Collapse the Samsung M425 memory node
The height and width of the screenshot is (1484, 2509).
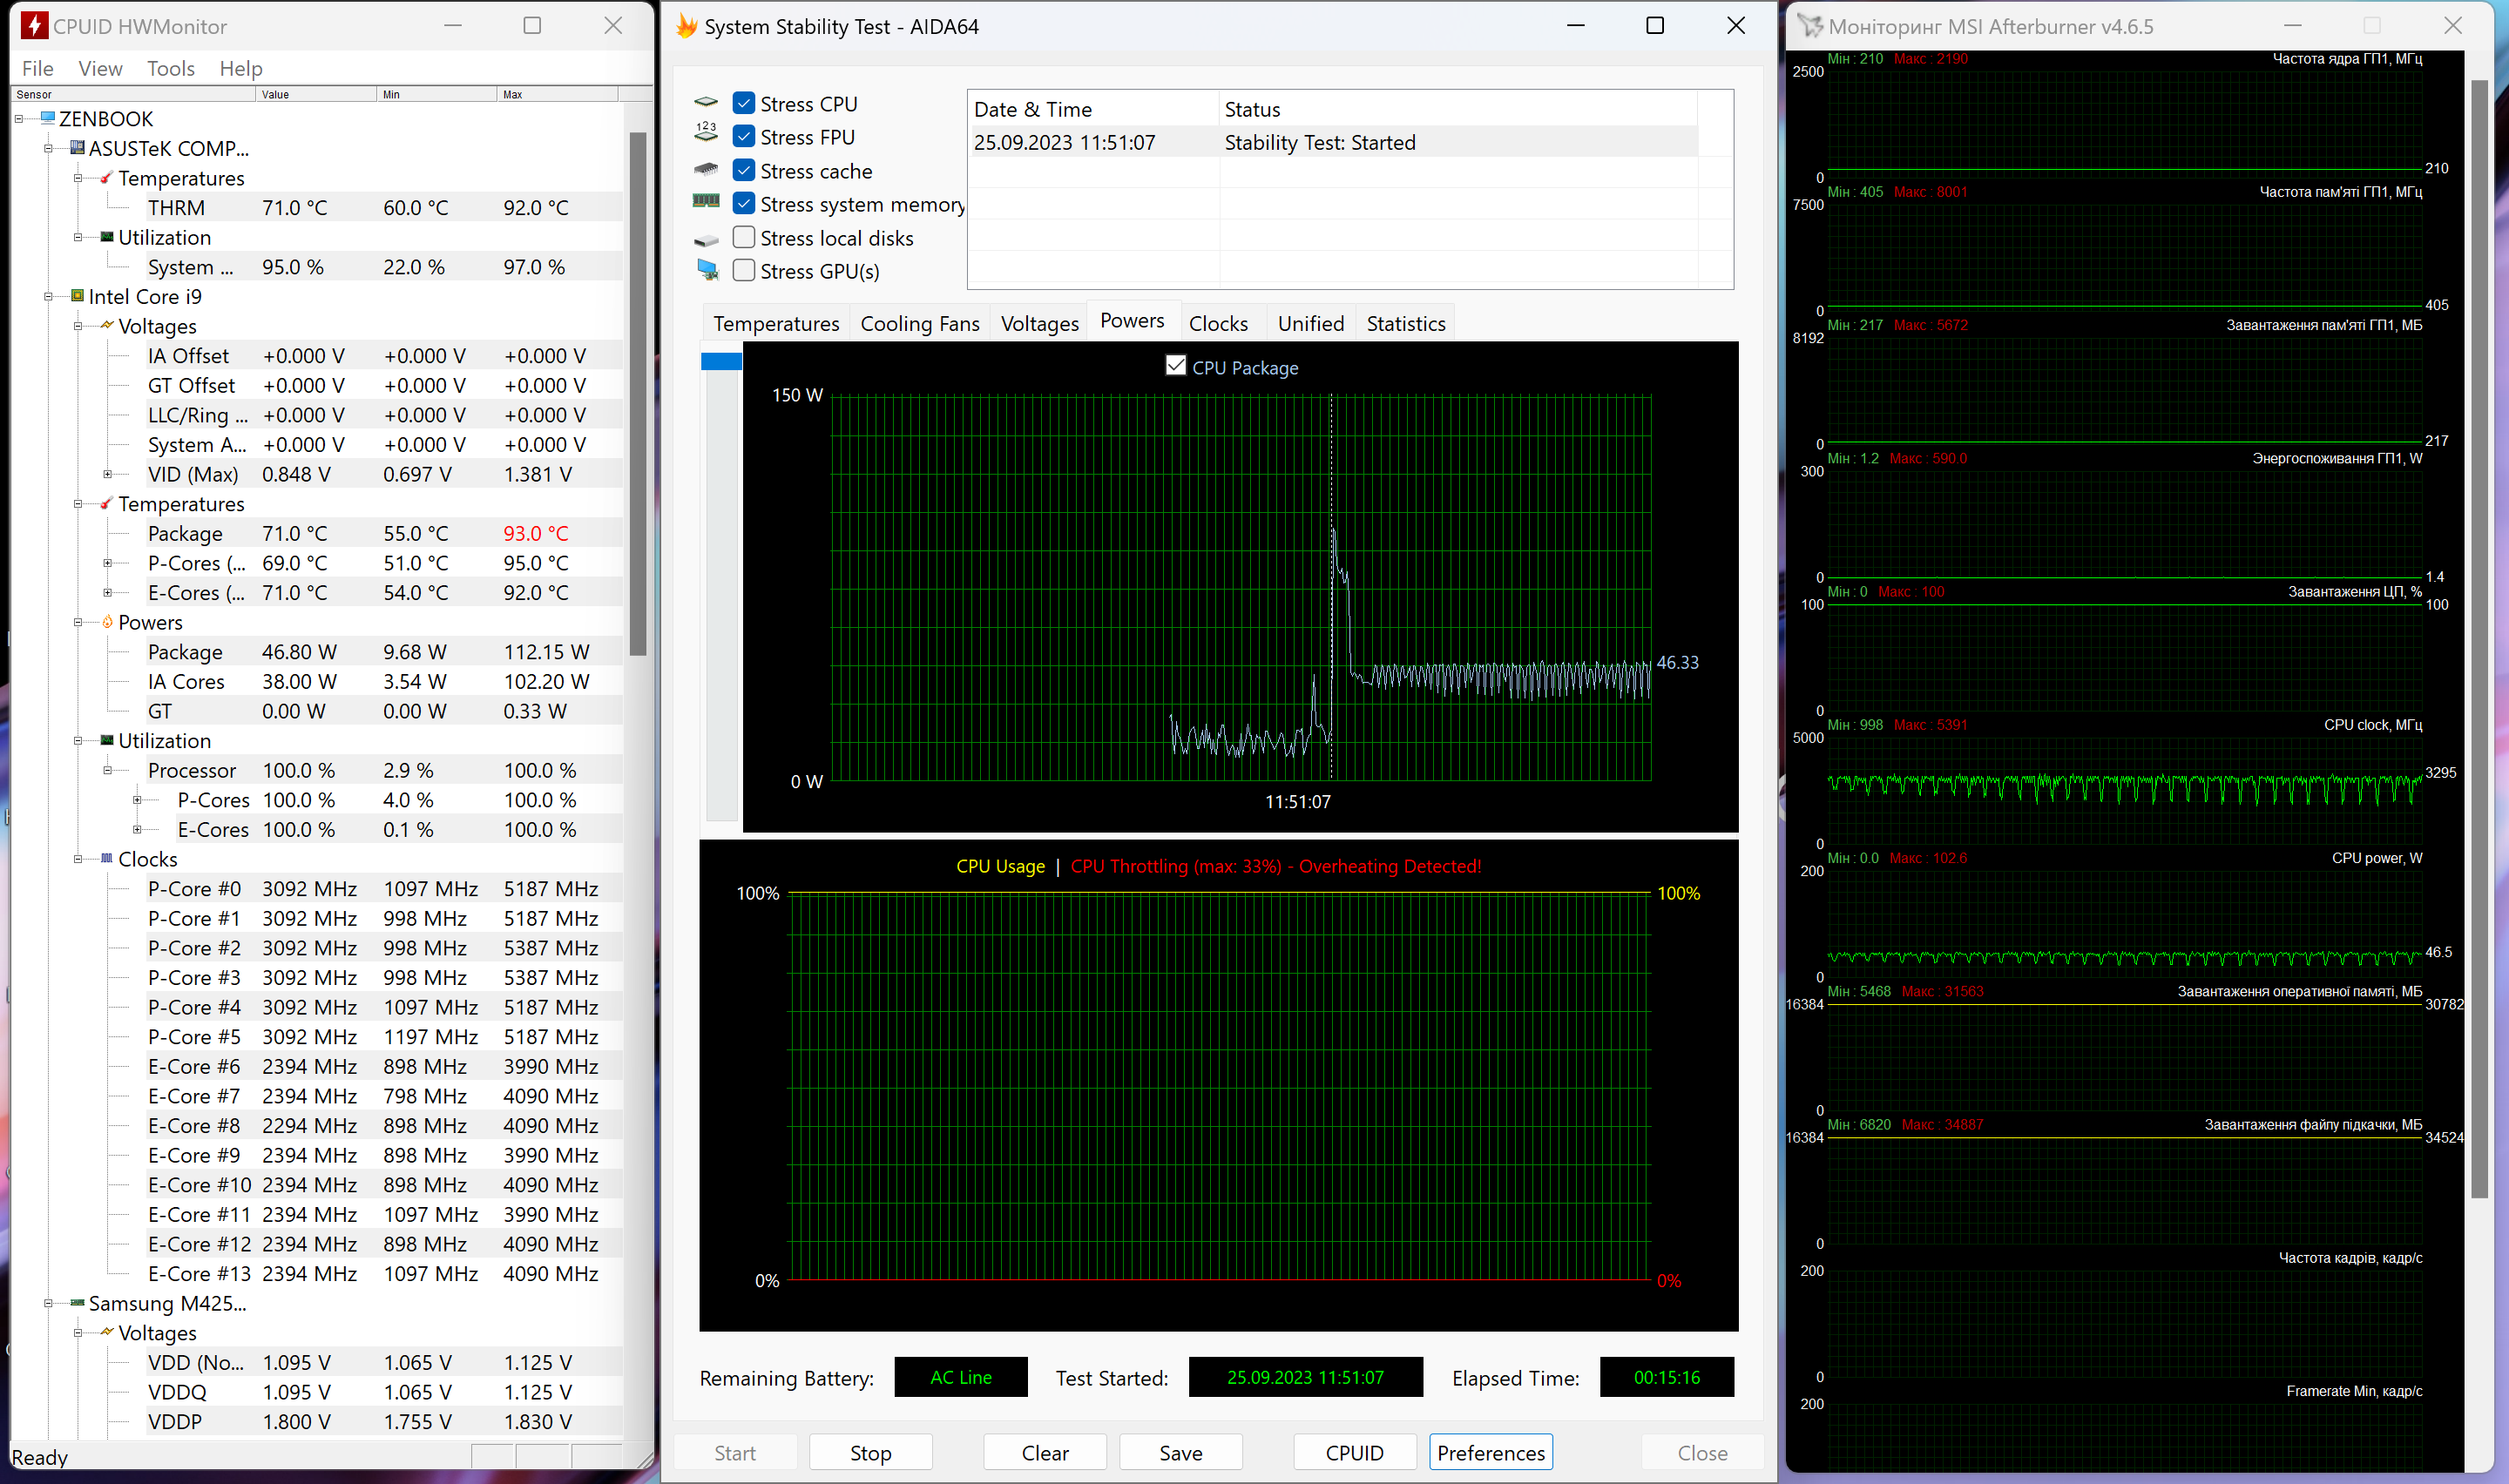coord(48,1303)
